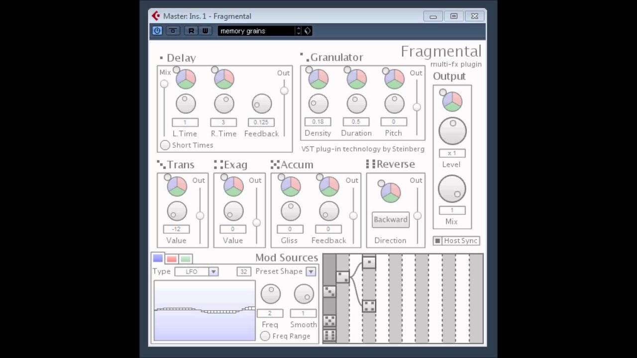Select the four-dot routing block in grid
Viewport: 637px width, 358px height.
pyautogui.click(x=369, y=306)
